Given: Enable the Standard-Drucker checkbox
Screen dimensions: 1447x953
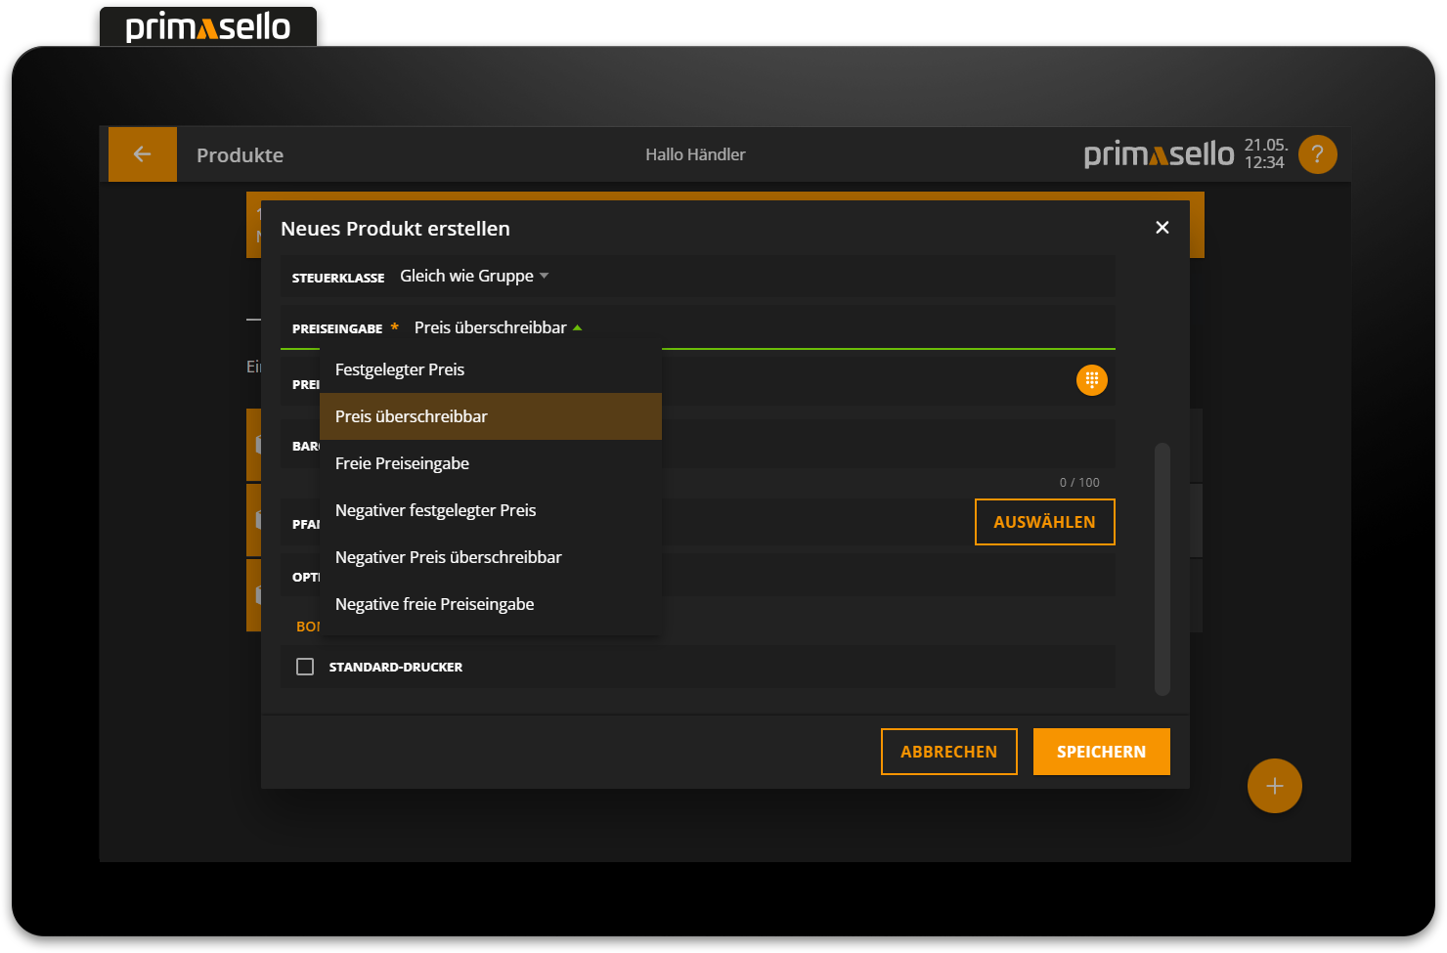Looking at the screenshot, I should pyautogui.click(x=305, y=667).
